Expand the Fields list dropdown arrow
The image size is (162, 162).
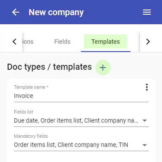coord(145,120)
